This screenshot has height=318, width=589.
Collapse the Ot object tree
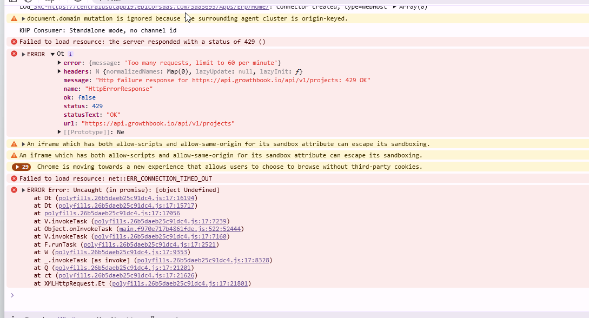(52, 54)
